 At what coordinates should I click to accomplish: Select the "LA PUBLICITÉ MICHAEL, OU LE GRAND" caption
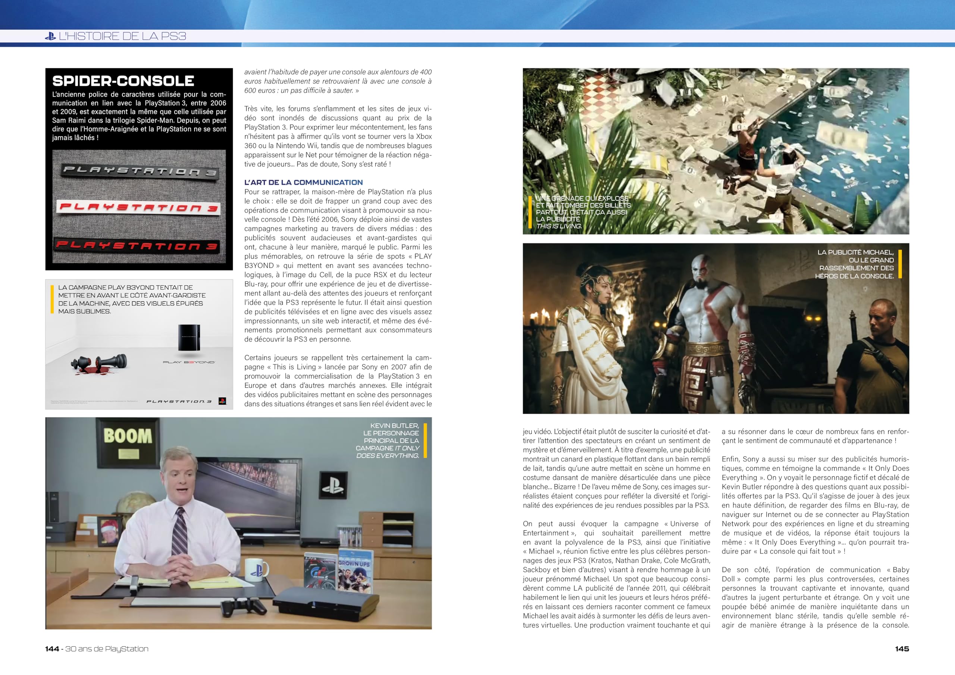click(x=854, y=264)
